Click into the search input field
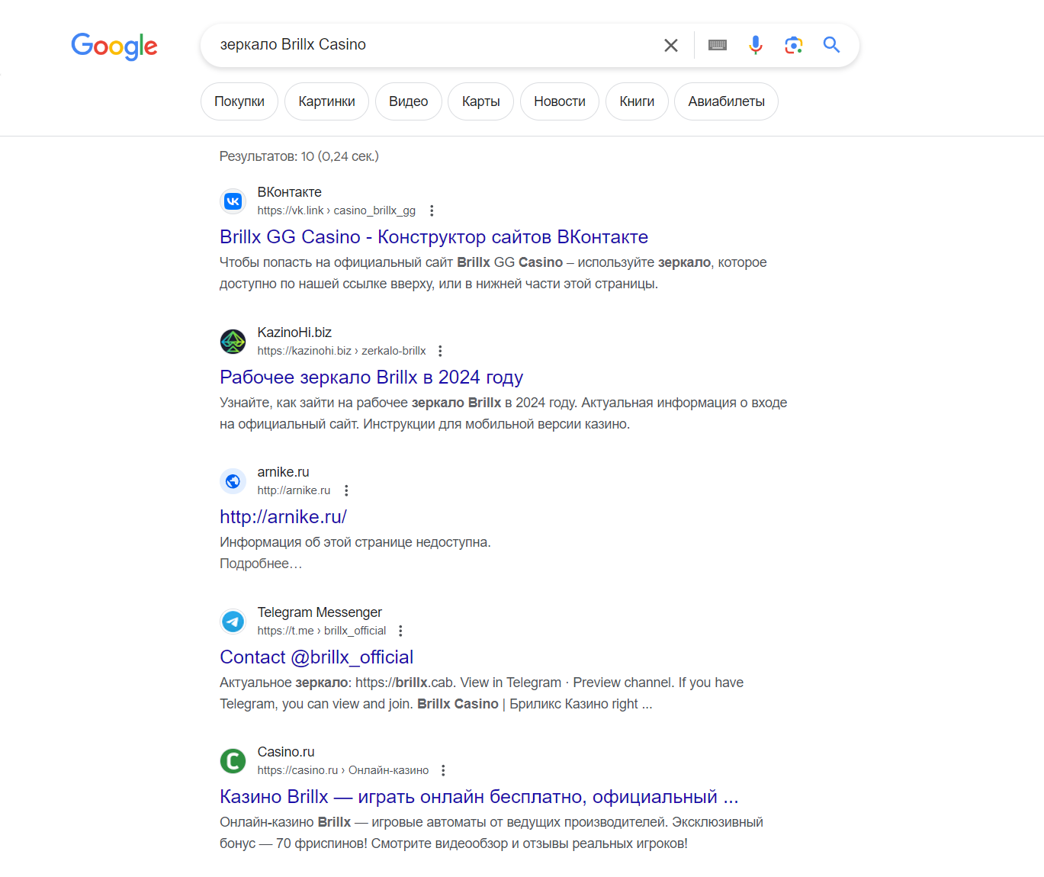Viewport: 1044px width, 877px height. [435, 45]
